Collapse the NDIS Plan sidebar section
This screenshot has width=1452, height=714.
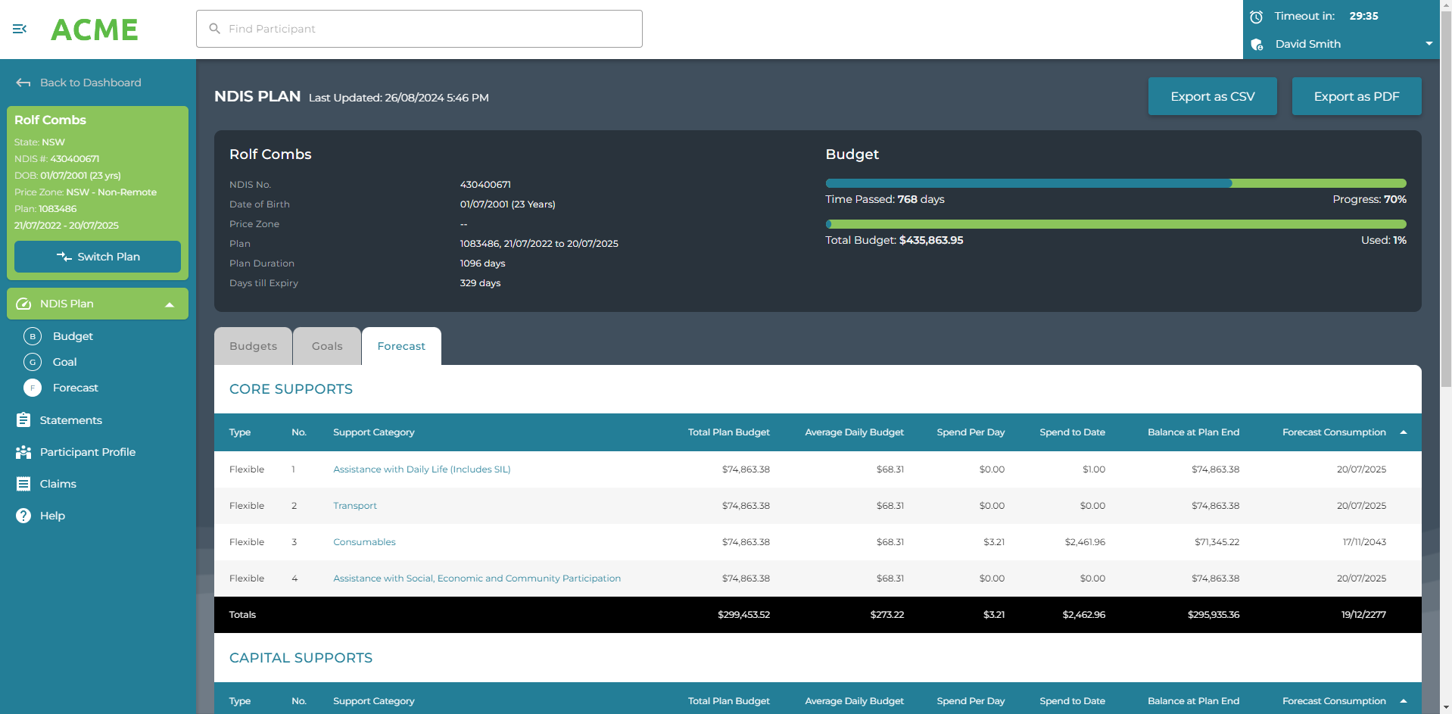170,304
